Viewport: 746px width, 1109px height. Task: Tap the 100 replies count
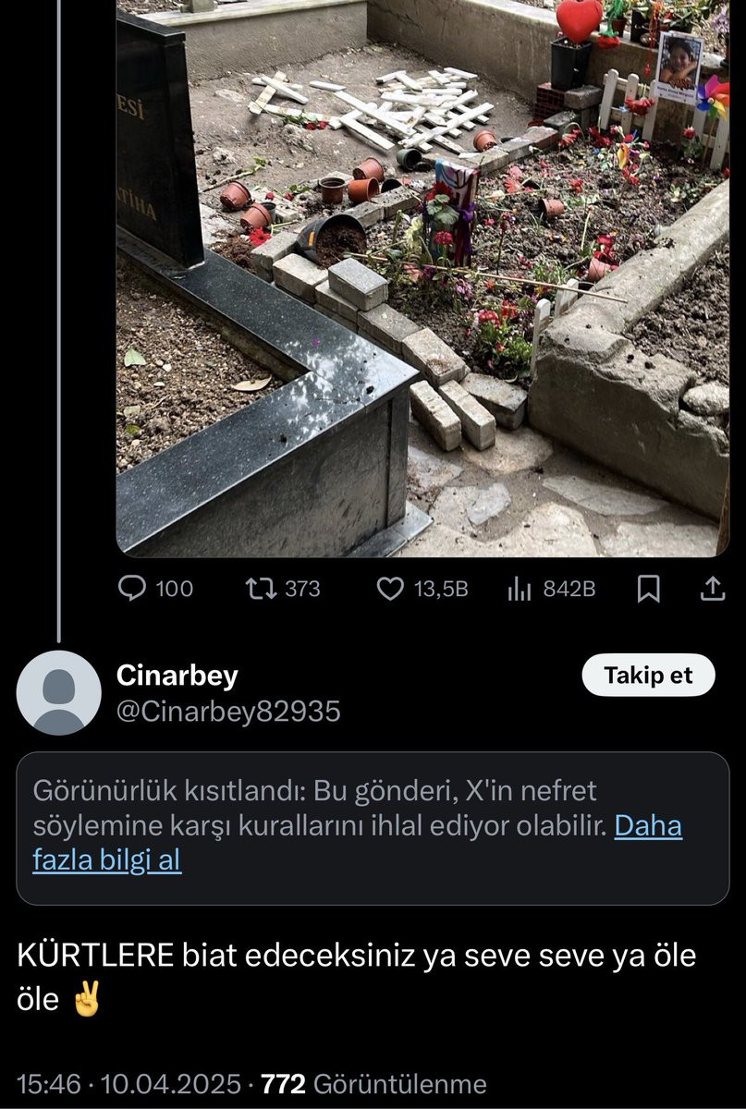point(174,589)
